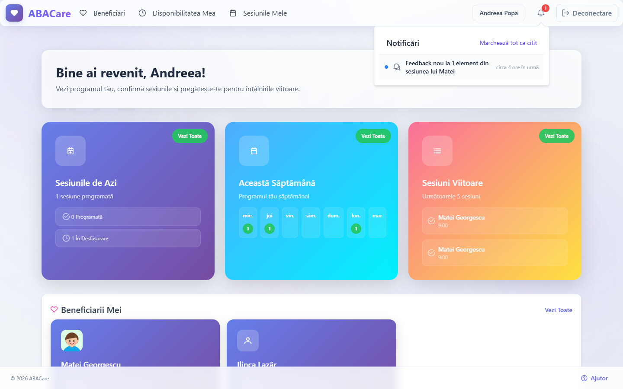Viewport: 623px width, 389px height.
Task: Select the mar. day cell
Action: [377, 223]
